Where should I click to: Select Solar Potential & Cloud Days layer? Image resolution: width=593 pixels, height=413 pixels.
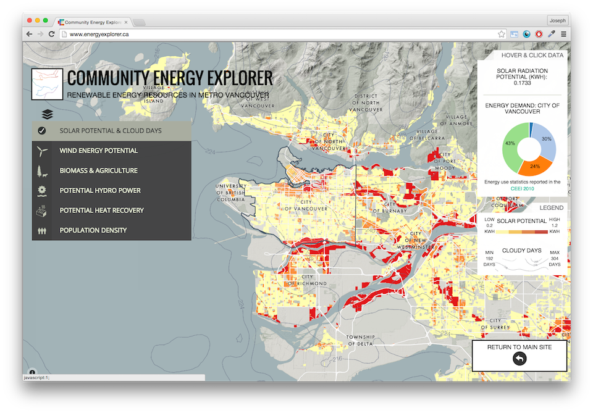pyautogui.click(x=112, y=131)
